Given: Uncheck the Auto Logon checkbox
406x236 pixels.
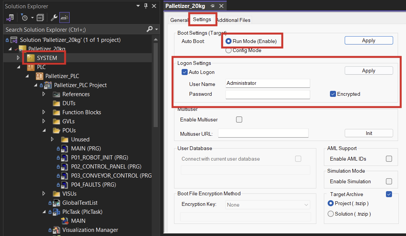Looking at the screenshot, I should click(x=184, y=72).
